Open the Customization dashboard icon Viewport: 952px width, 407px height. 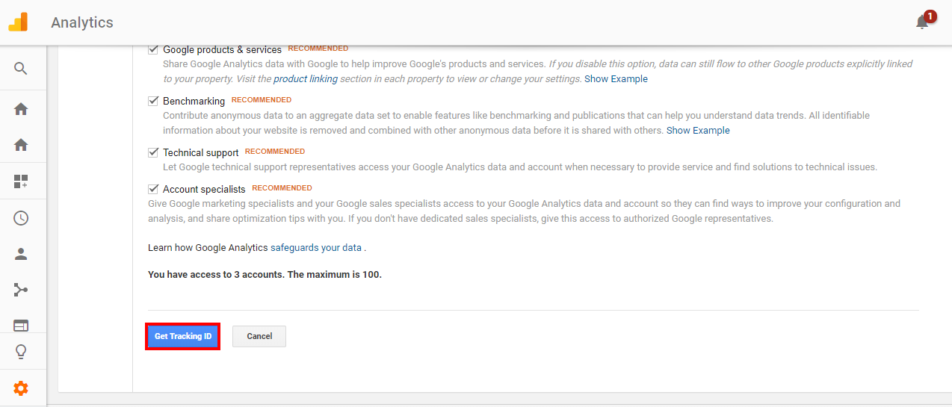(x=21, y=181)
